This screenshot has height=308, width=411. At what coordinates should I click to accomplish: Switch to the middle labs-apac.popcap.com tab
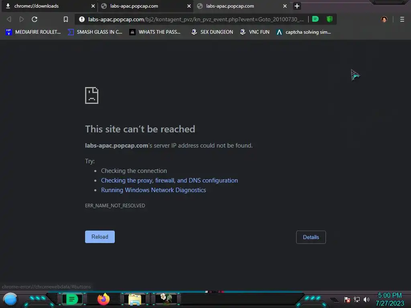coord(145,6)
